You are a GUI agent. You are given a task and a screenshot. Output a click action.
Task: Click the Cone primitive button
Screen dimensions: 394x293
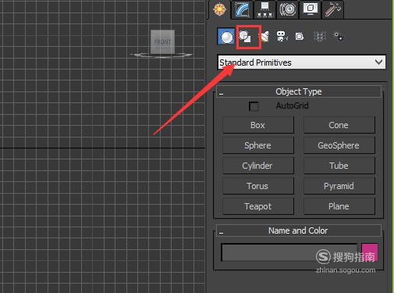tap(339, 125)
